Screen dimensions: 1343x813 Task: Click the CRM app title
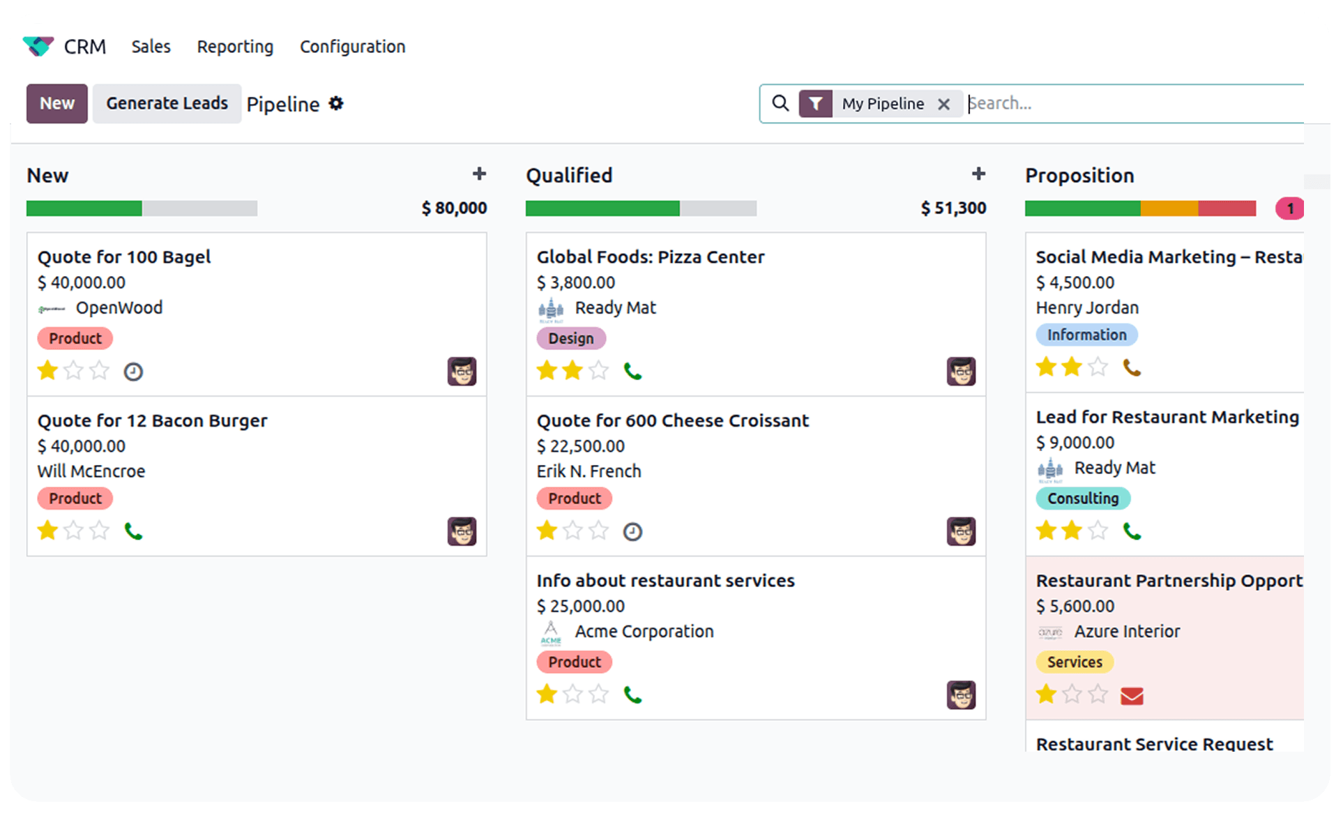pos(85,47)
